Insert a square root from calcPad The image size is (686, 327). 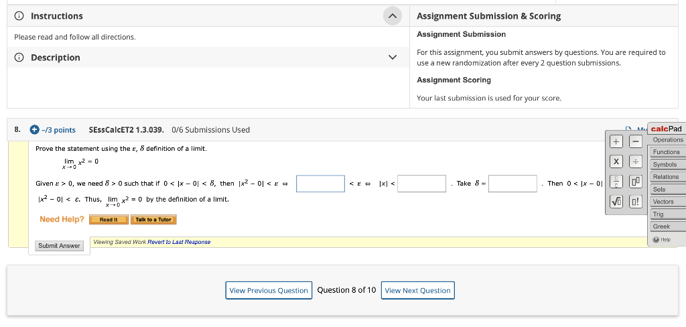click(616, 202)
